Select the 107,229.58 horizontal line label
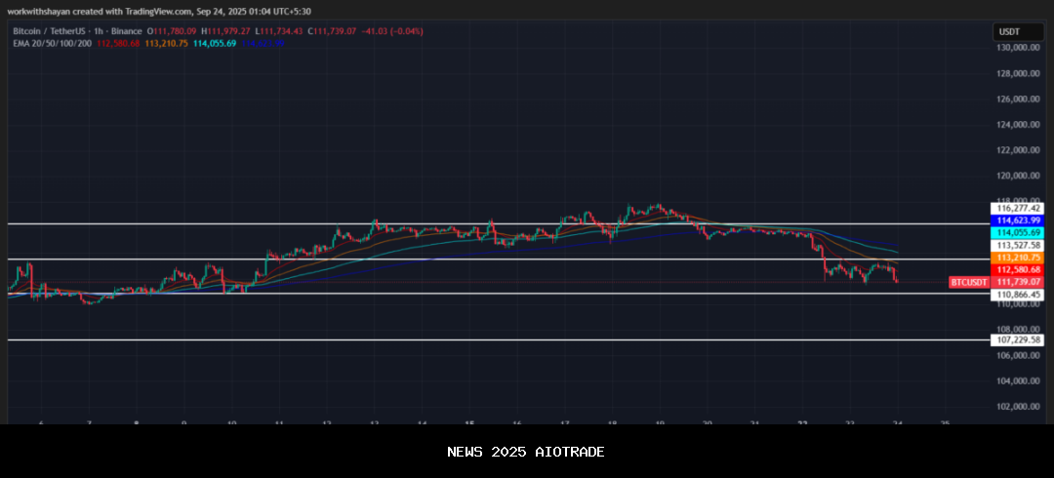This screenshot has width=1054, height=478. pos(1018,340)
